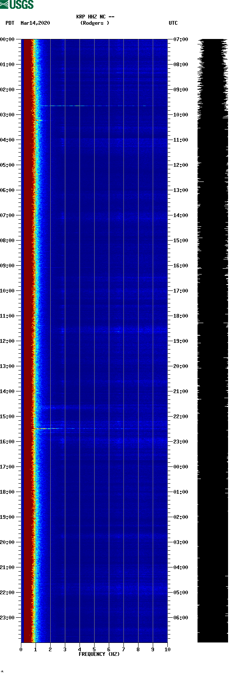The width and height of the screenshot is (231, 676).
Task: Click the 19:00 UTC time label
Action: click(181, 341)
